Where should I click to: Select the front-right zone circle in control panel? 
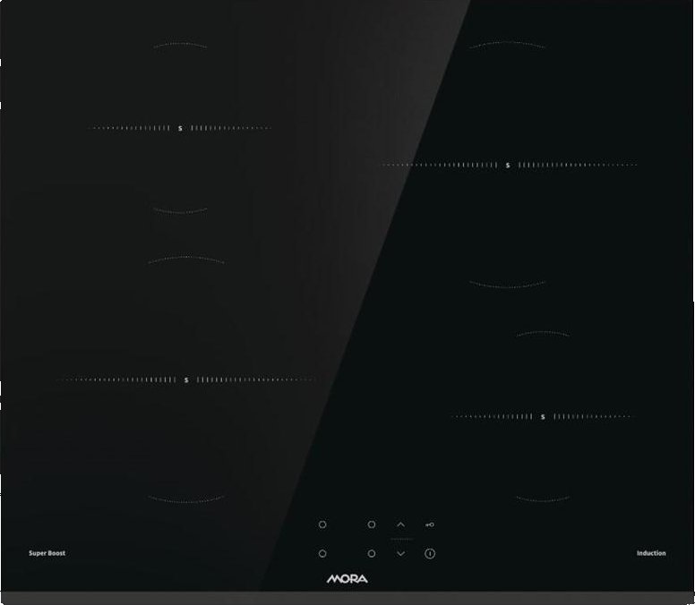[x=371, y=554]
